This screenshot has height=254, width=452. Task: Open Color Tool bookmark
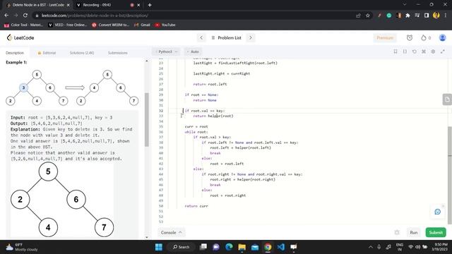tap(23, 25)
